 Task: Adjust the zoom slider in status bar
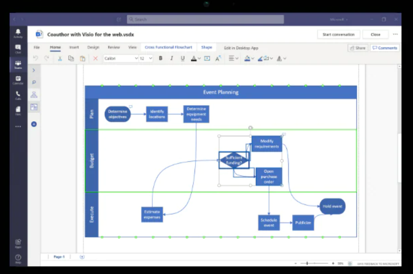[308, 264]
